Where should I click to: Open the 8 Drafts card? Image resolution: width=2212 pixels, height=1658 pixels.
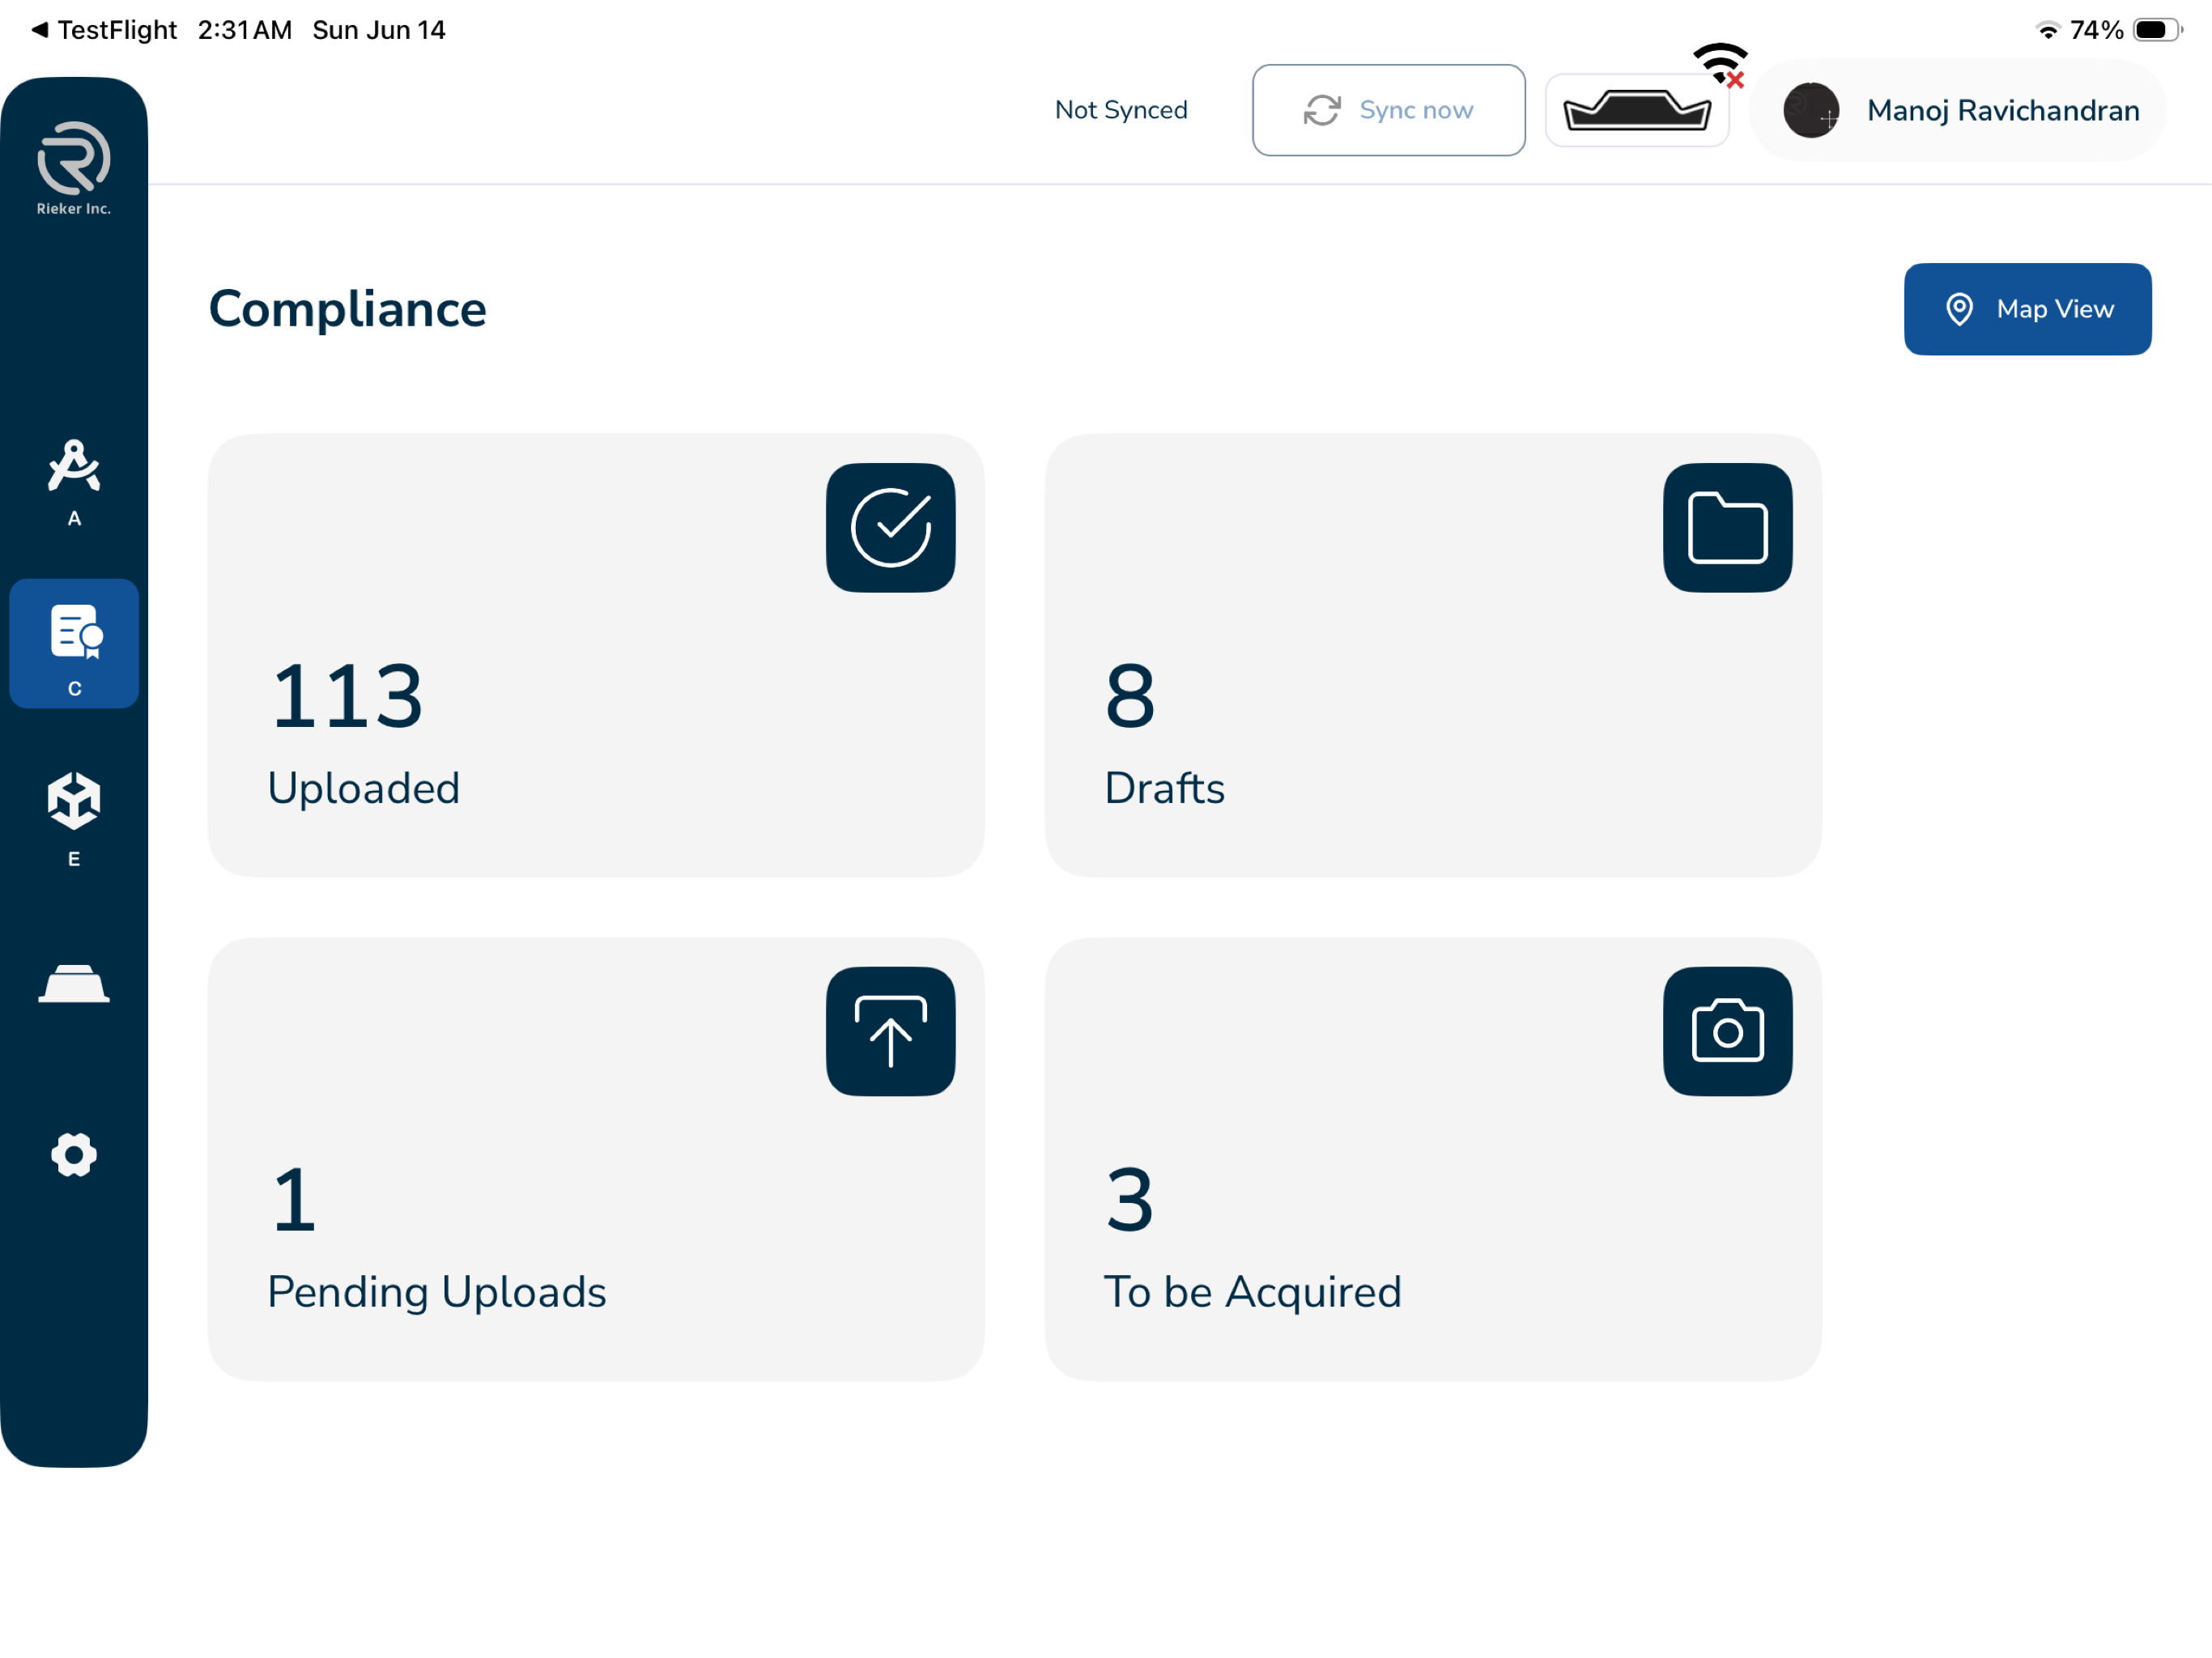coord(1433,655)
